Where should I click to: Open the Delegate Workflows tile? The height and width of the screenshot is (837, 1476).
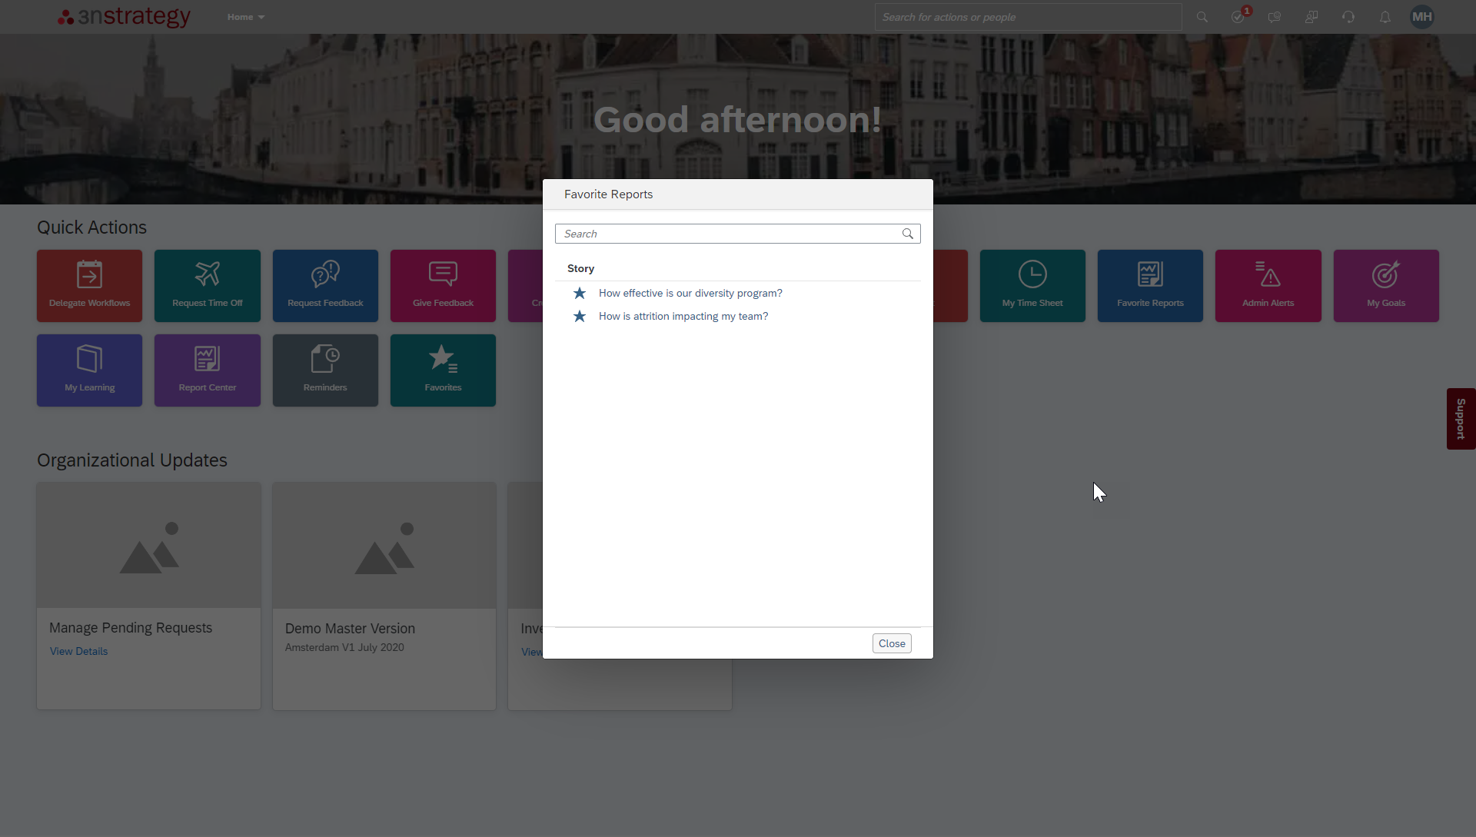89,285
